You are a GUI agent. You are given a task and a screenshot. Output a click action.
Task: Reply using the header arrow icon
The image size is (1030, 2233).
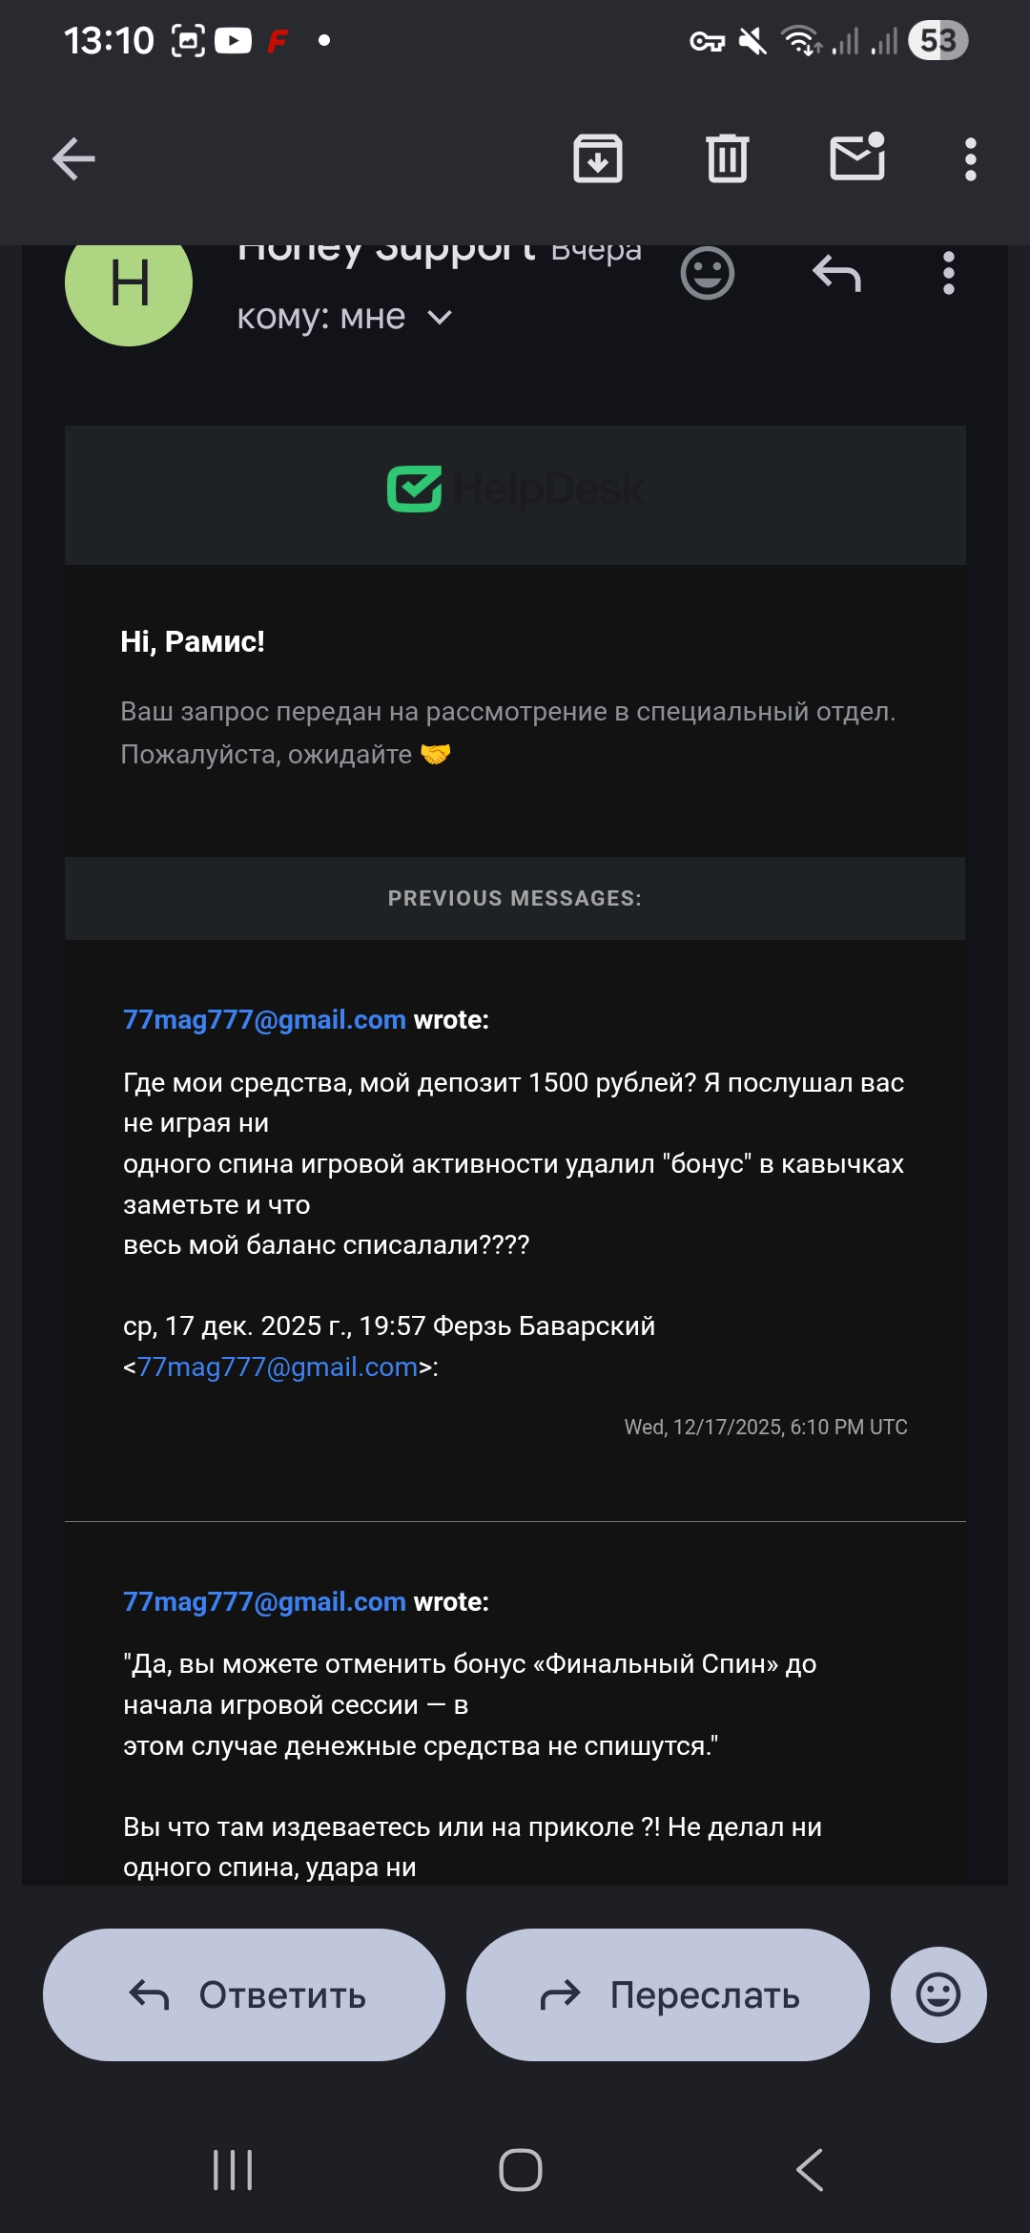click(836, 275)
